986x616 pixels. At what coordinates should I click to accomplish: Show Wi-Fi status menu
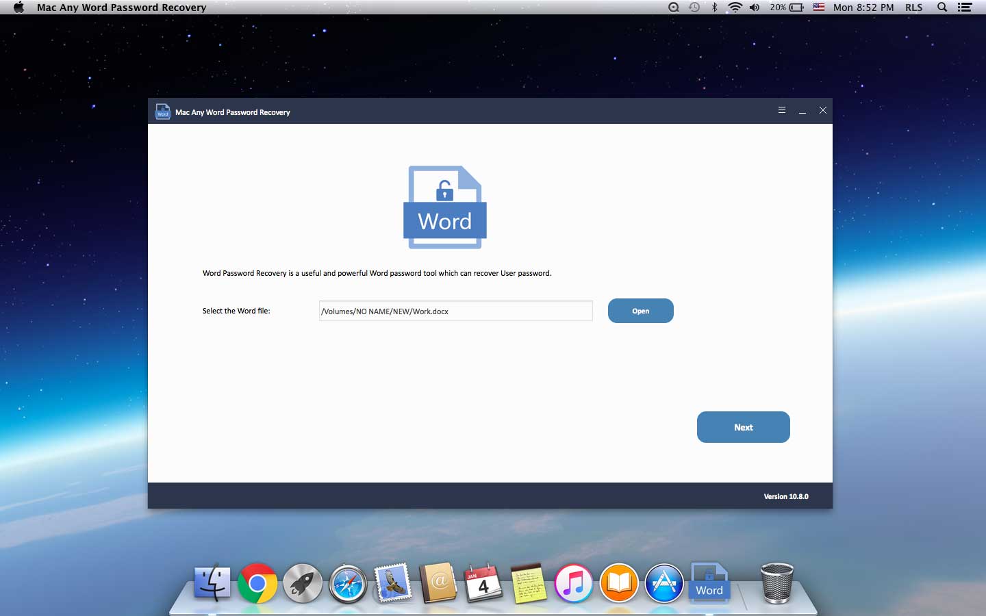pos(735,8)
